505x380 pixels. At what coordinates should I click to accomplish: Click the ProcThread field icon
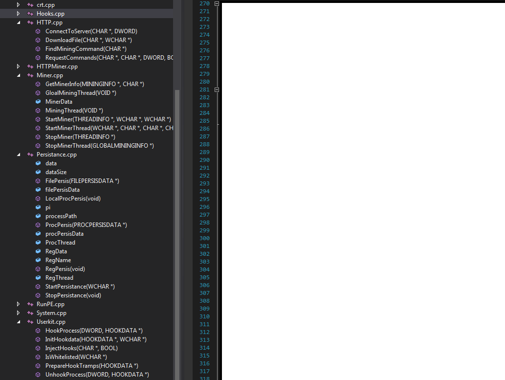(x=38, y=243)
